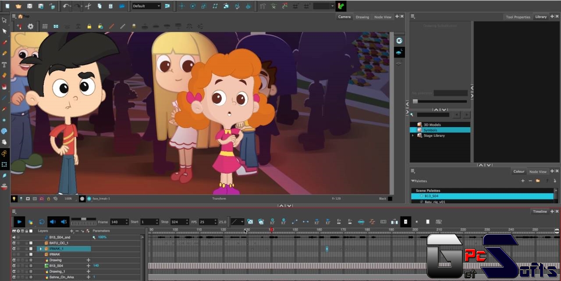This screenshot has height=281, width=561.
Task: Open the Camera view panel menu
Action: click(x=14, y=16)
